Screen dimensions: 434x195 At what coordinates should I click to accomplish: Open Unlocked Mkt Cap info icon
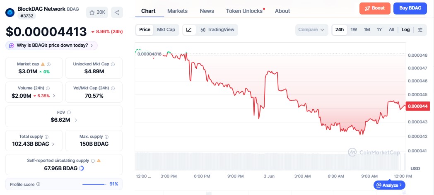click(113, 64)
